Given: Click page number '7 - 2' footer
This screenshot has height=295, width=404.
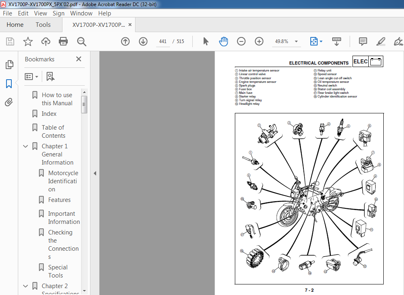Looking at the screenshot, I should [x=309, y=291].
